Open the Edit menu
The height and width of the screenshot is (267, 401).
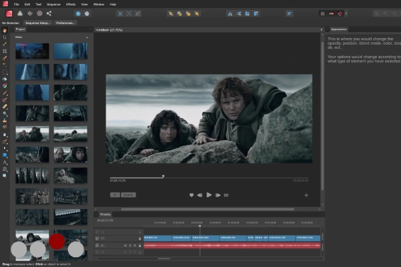point(27,5)
